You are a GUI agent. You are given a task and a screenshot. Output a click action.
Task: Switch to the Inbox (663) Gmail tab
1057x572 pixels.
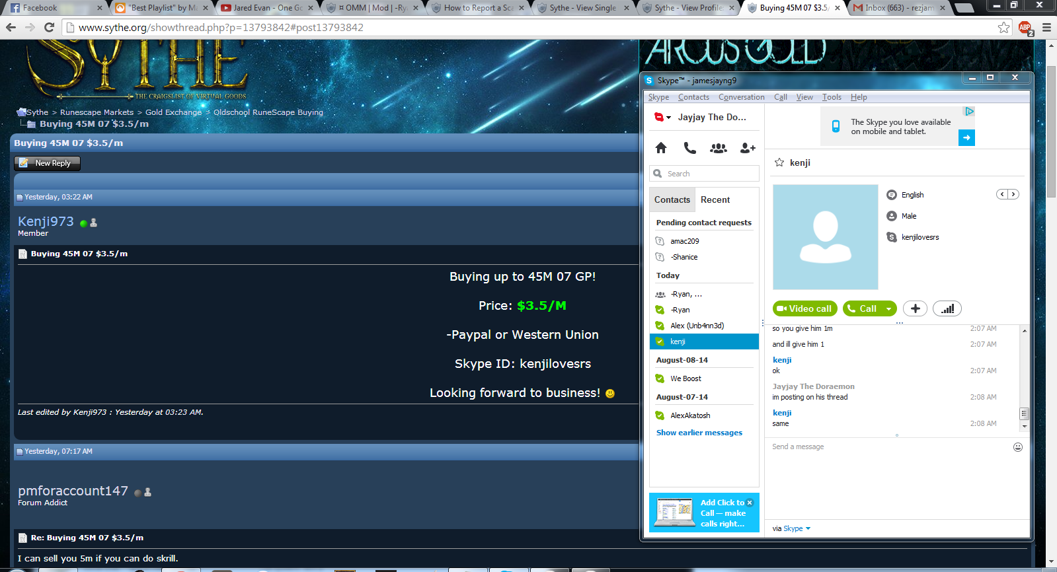[x=900, y=8]
